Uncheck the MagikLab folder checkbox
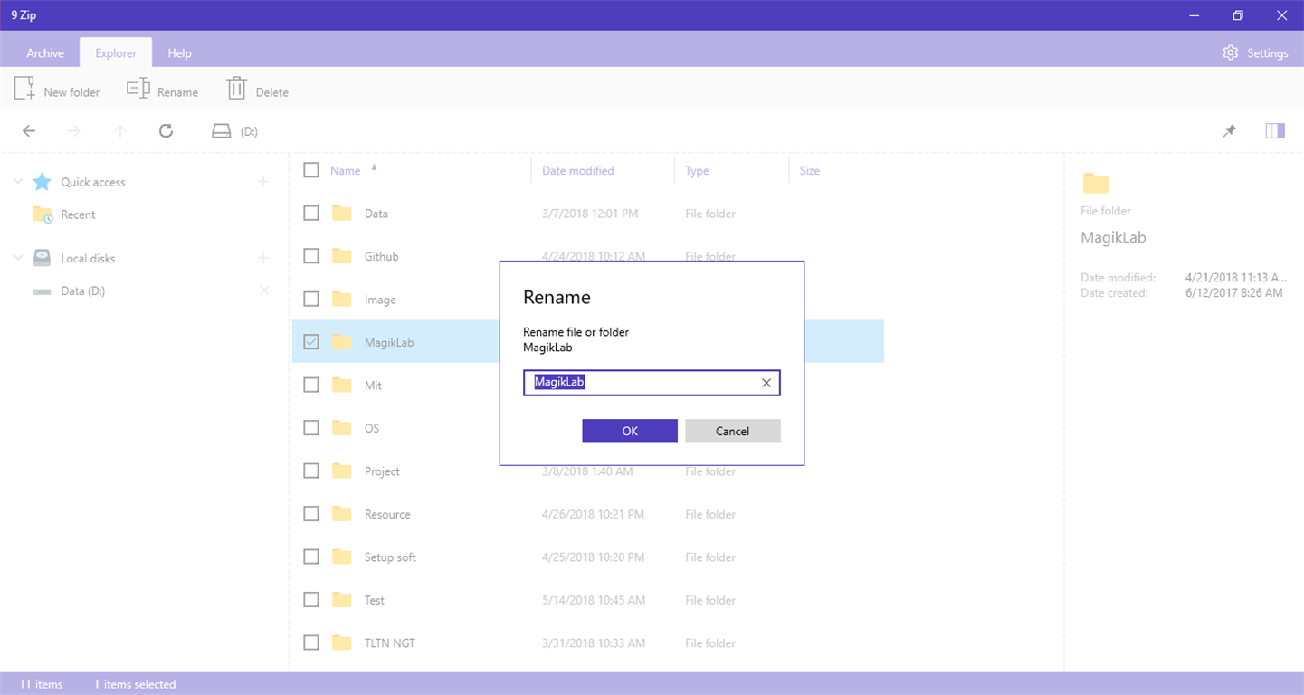 point(311,342)
